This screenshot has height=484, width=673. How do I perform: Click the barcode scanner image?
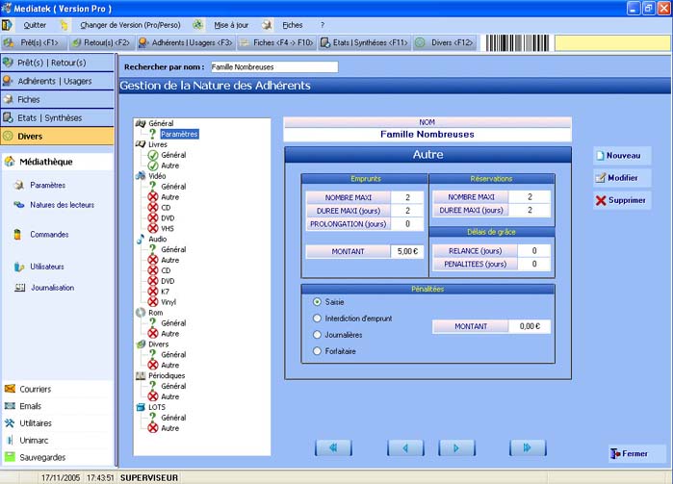[x=517, y=43]
